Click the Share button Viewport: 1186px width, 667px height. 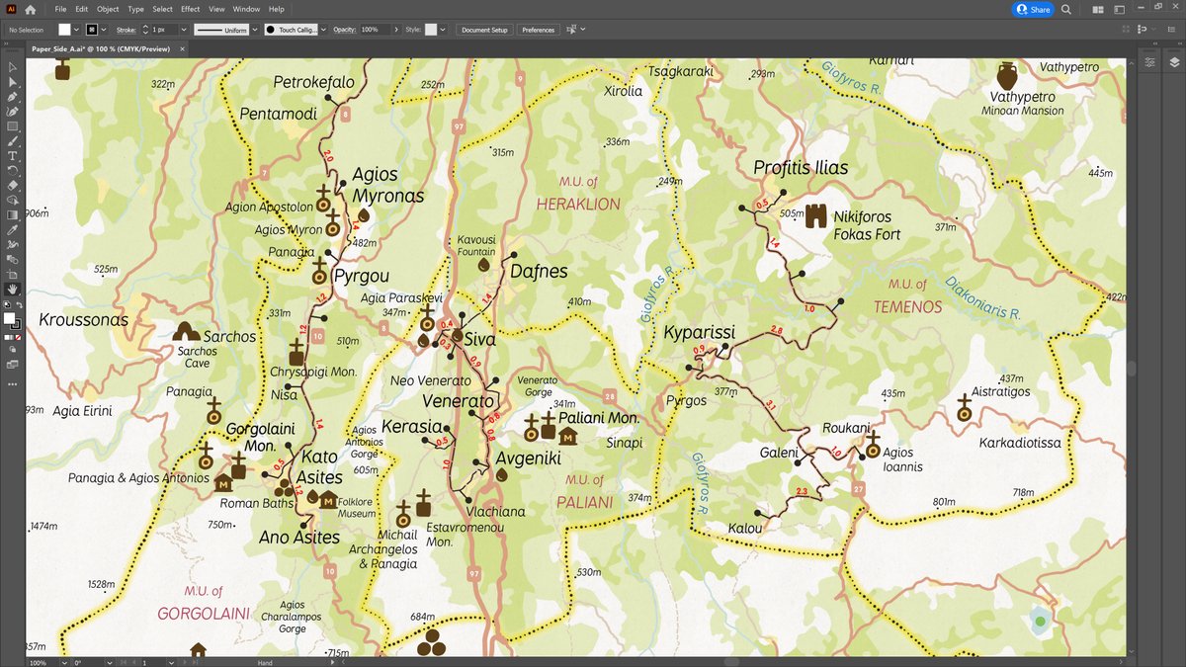(x=1034, y=9)
